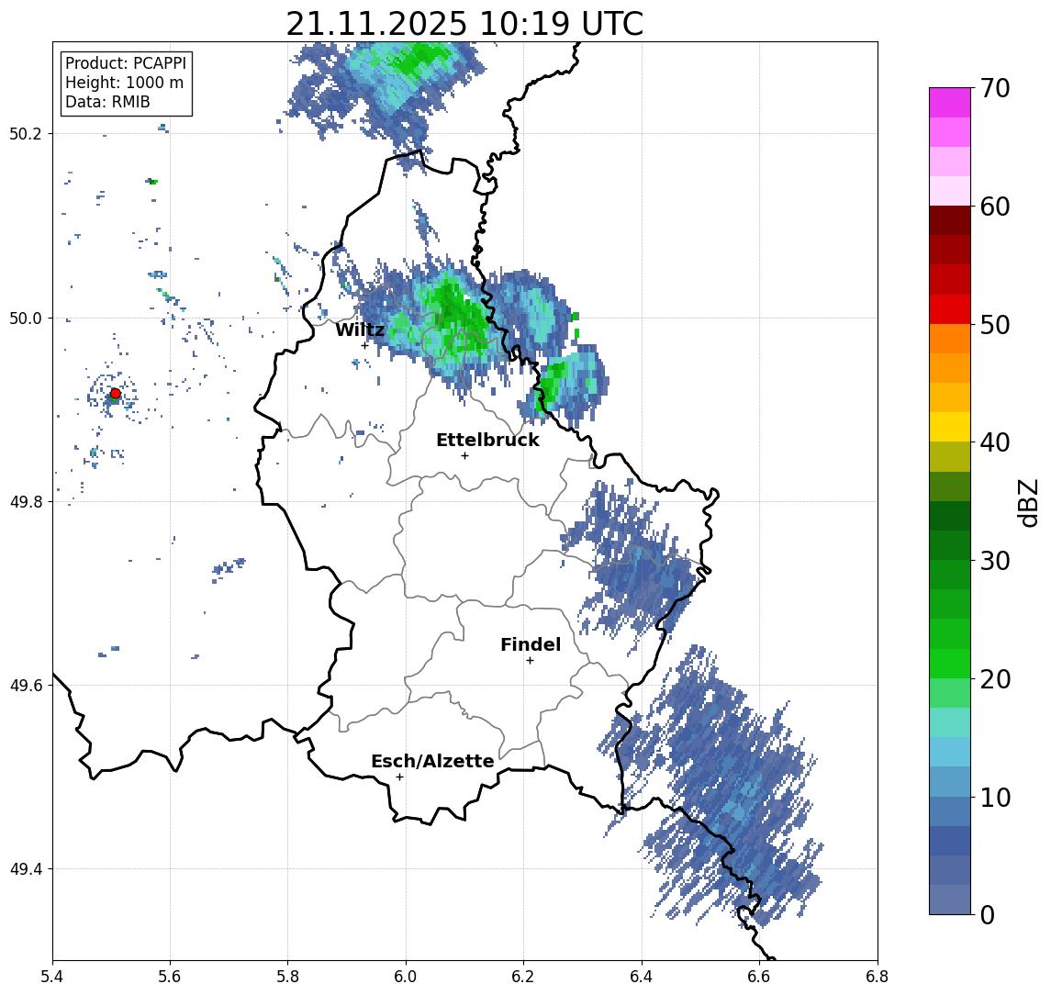Click the longitude label 5.6
Image resolution: width=1051 pixels, height=995 pixels.
[x=170, y=977]
